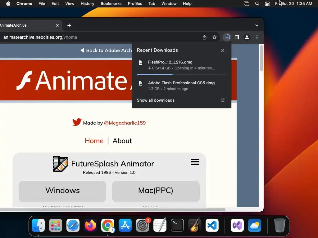Click the menu bar date and time
This screenshot has height=238, width=318.
(294, 3)
